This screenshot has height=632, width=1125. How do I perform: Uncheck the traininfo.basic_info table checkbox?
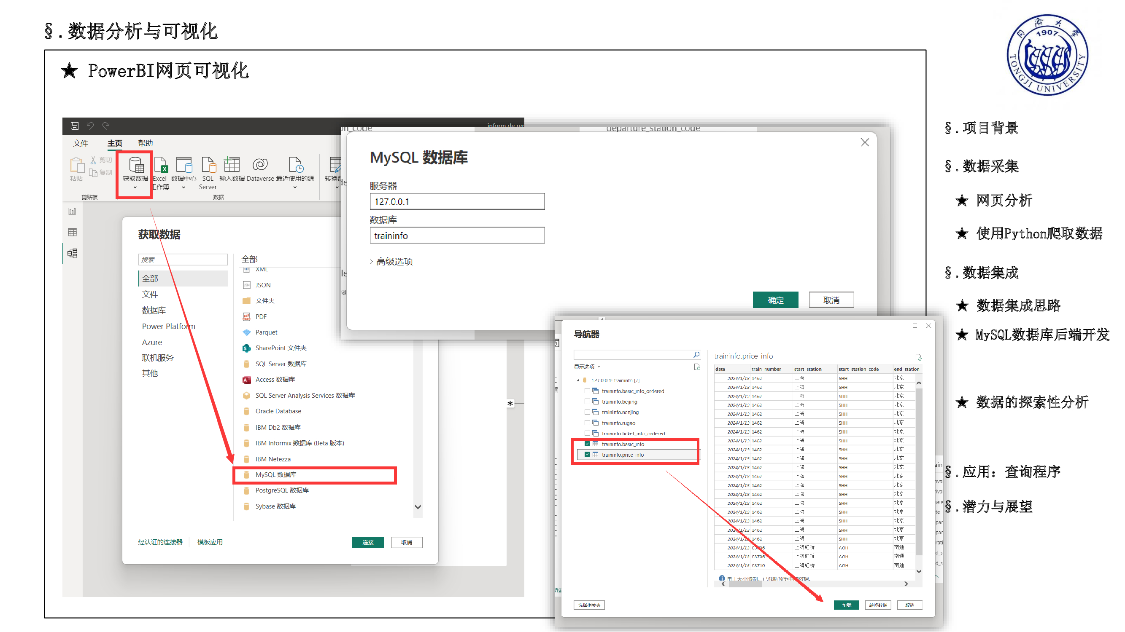click(588, 444)
